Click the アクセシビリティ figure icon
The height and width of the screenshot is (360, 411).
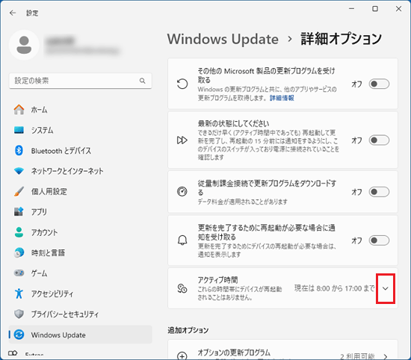(19, 294)
